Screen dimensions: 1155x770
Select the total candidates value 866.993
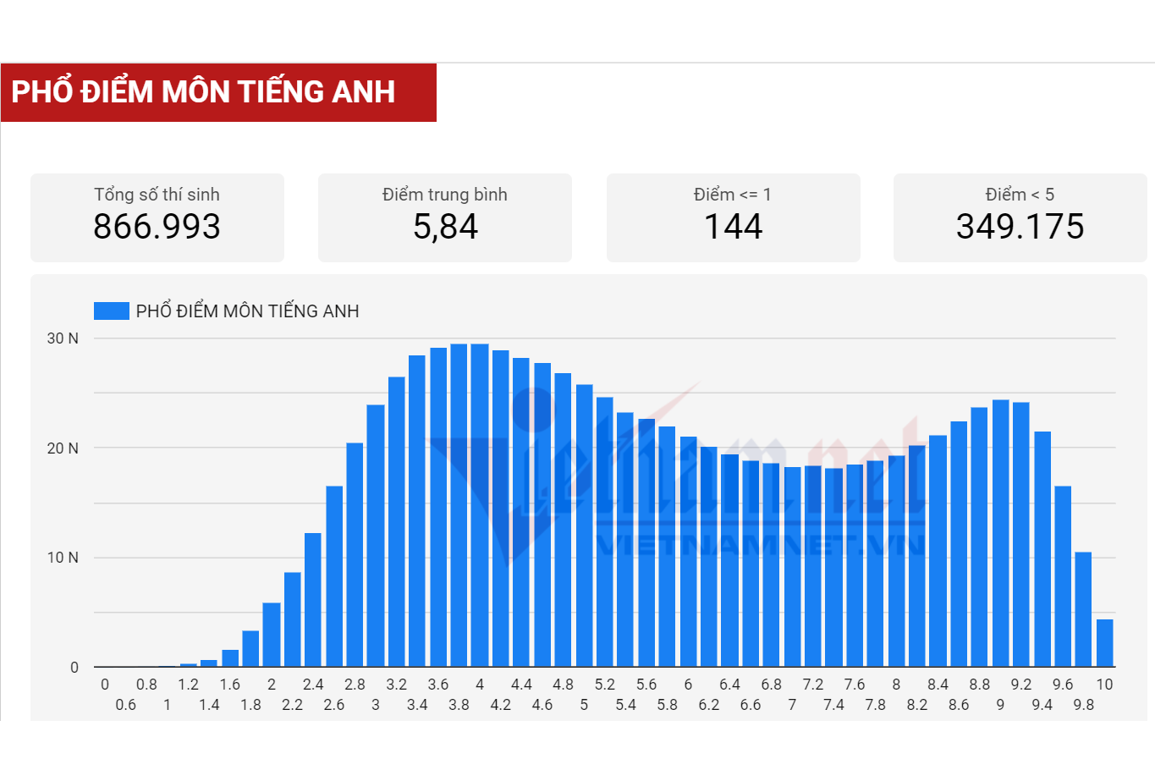click(157, 227)
